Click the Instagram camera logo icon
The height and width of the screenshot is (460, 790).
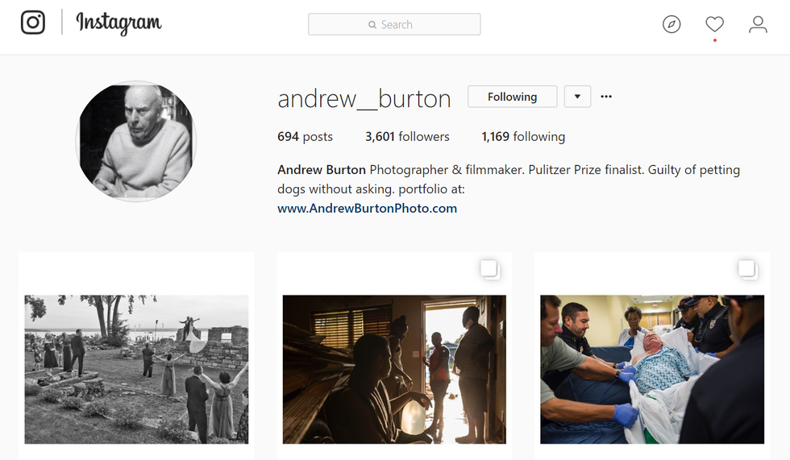coord(33,22)
